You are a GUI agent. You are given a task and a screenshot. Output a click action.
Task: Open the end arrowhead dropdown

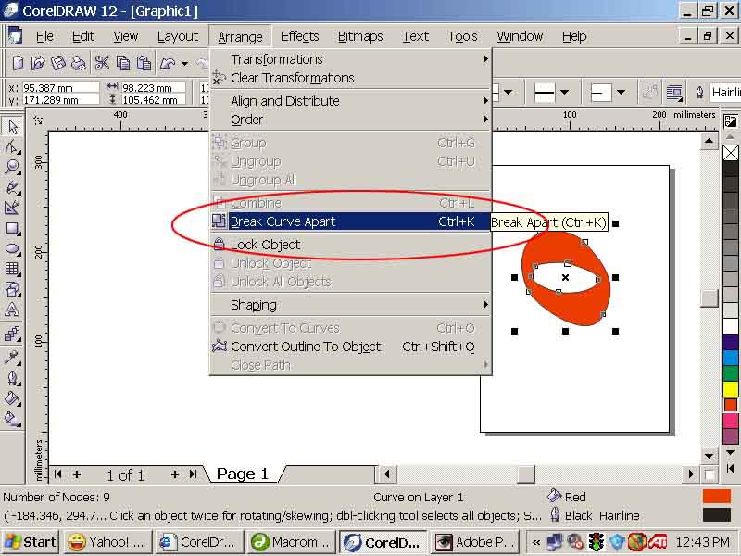click(621, 92)
